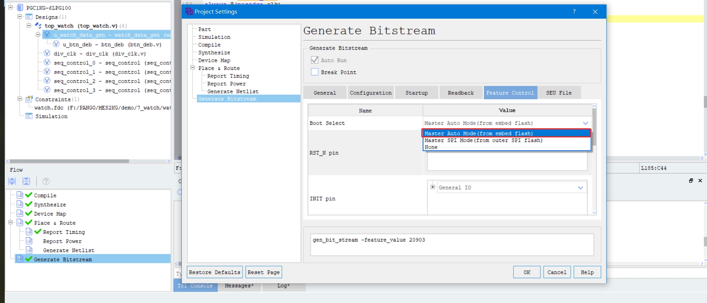
Task: Select Report Timing in settings tree
Action: (x=228, y=76)
